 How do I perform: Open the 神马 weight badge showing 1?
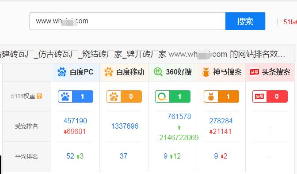point(221,96)
